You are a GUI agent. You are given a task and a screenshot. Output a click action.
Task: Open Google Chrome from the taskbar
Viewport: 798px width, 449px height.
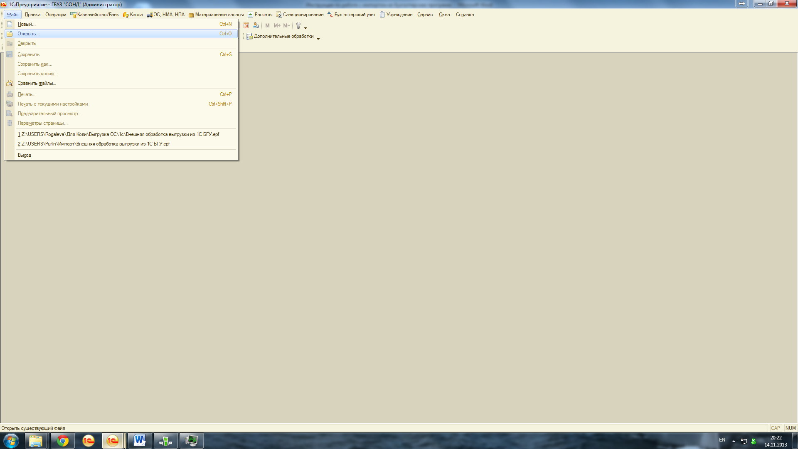click(63, 440)
